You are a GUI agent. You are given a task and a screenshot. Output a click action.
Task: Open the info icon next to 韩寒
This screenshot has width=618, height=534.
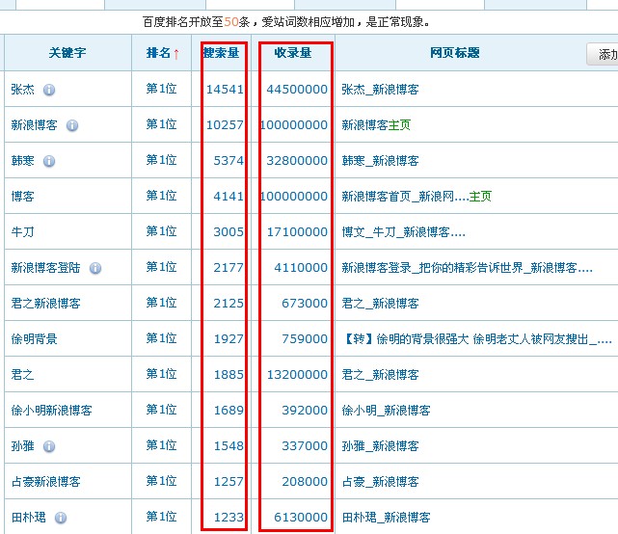pos(49,161)
